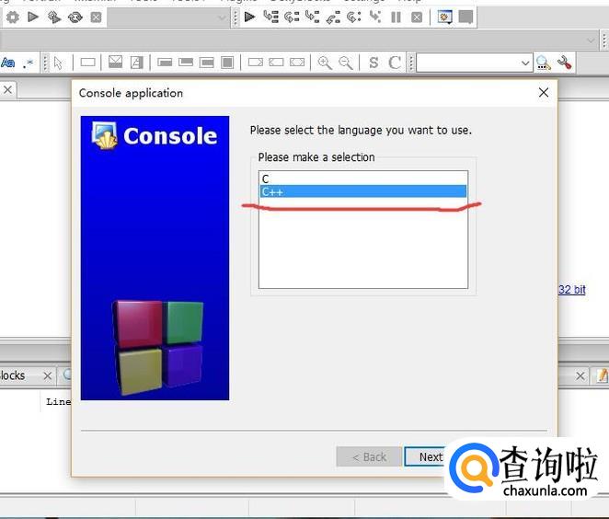Click the Line column header in the log
The image size is (609, 519).
(x=58, y=402)
